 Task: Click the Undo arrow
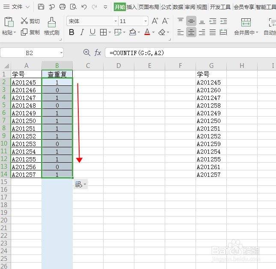tap(84, 7)
